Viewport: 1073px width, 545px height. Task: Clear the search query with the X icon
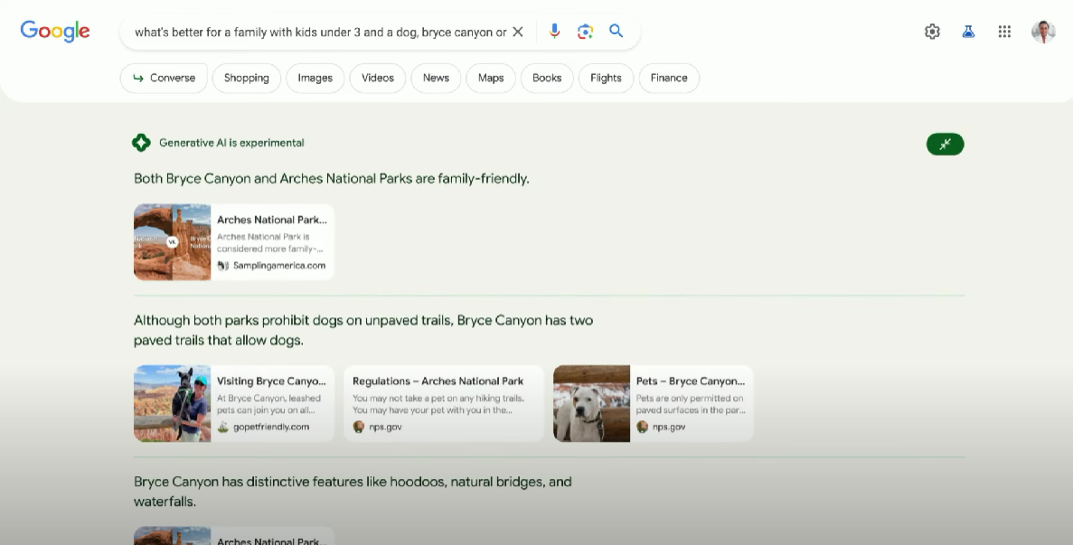click(x=518, y=32)
